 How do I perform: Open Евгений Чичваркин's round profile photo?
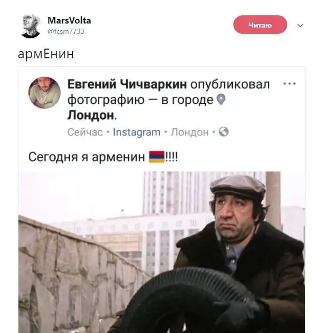(x=45, y=93)
